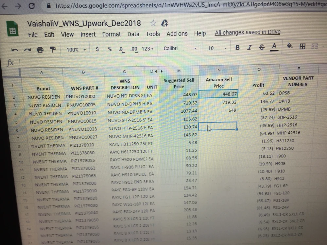Open the View menu
The width and height of the screenshot is (327, 245).
tap(67, 34)
